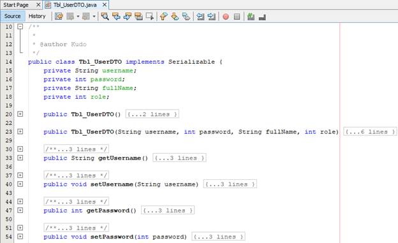Click folded Javadoc placeholder on line 51
398x243 pixels.
coord(76,228)
